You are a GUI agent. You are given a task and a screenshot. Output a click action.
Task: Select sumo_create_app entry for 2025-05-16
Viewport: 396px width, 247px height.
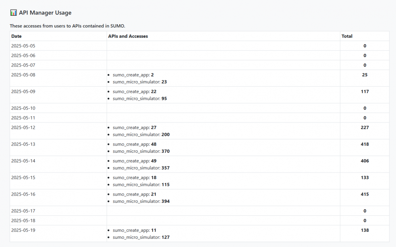click(134, 194)
